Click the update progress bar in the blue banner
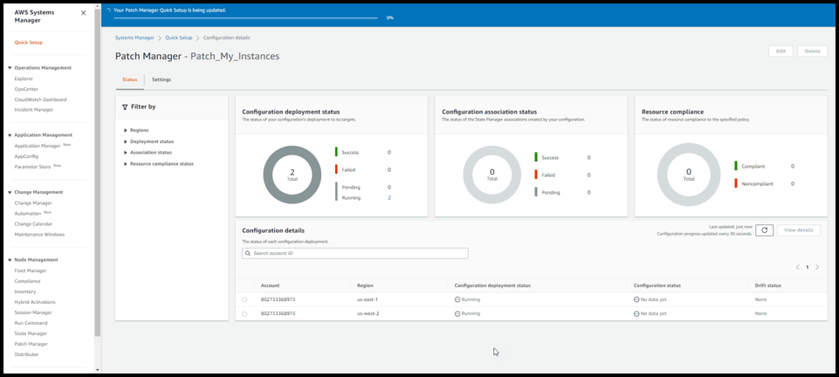Screen dimensions: 839x377 (247, 17)
